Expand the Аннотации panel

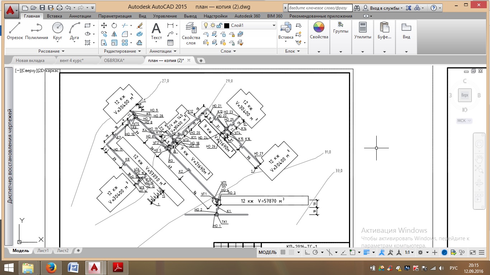pyautogui.click(x=163, y=51)
